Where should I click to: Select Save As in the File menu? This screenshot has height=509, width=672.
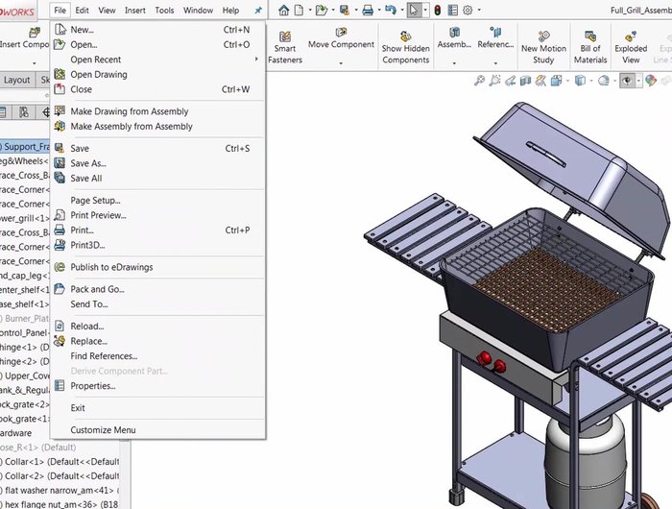88,163
